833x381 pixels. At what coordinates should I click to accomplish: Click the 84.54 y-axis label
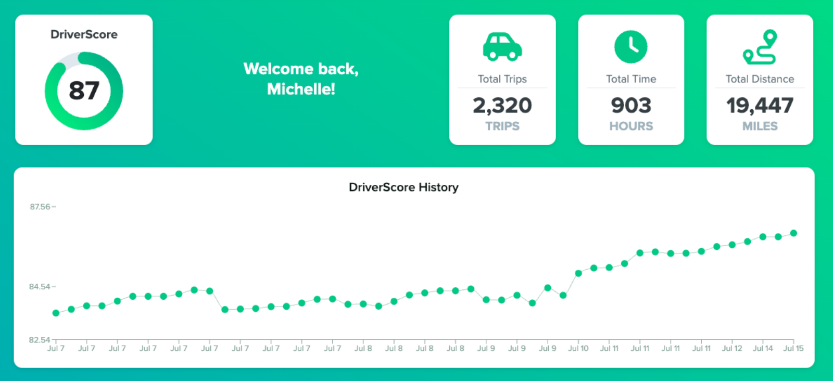pos(40,287)
